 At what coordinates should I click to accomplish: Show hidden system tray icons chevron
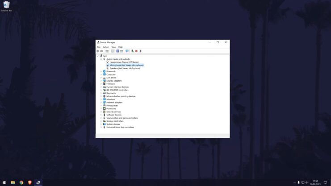coord(294,182)
